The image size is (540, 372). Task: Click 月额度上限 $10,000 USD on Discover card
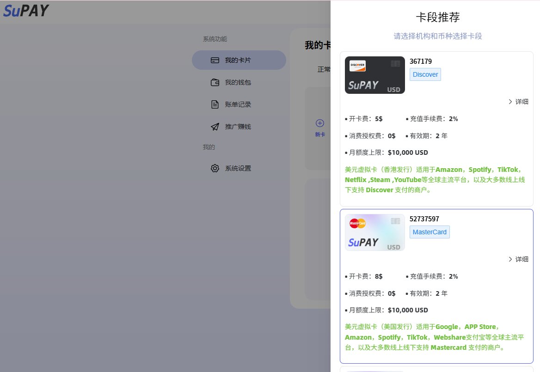[387, 152]
